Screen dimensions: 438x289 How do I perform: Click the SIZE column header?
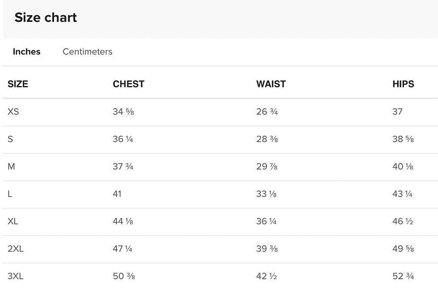pos(18,84)
